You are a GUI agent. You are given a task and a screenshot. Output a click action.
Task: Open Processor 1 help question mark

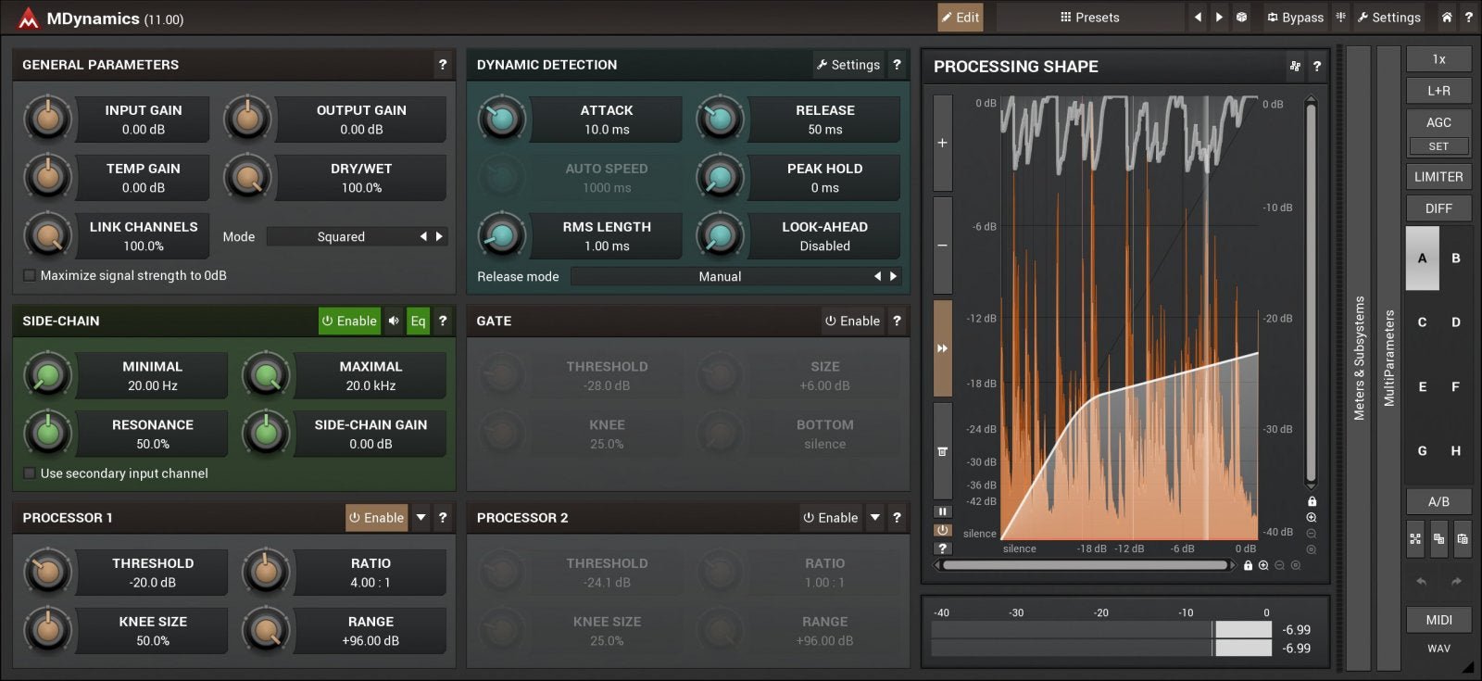pos(443,518)
